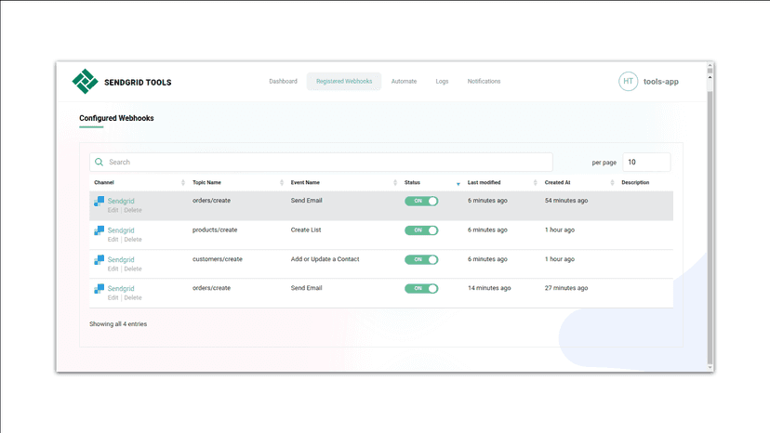This screenshot has height=433, width=770.
Task: Delete the customers/create webhook
Action: (133, 269)
